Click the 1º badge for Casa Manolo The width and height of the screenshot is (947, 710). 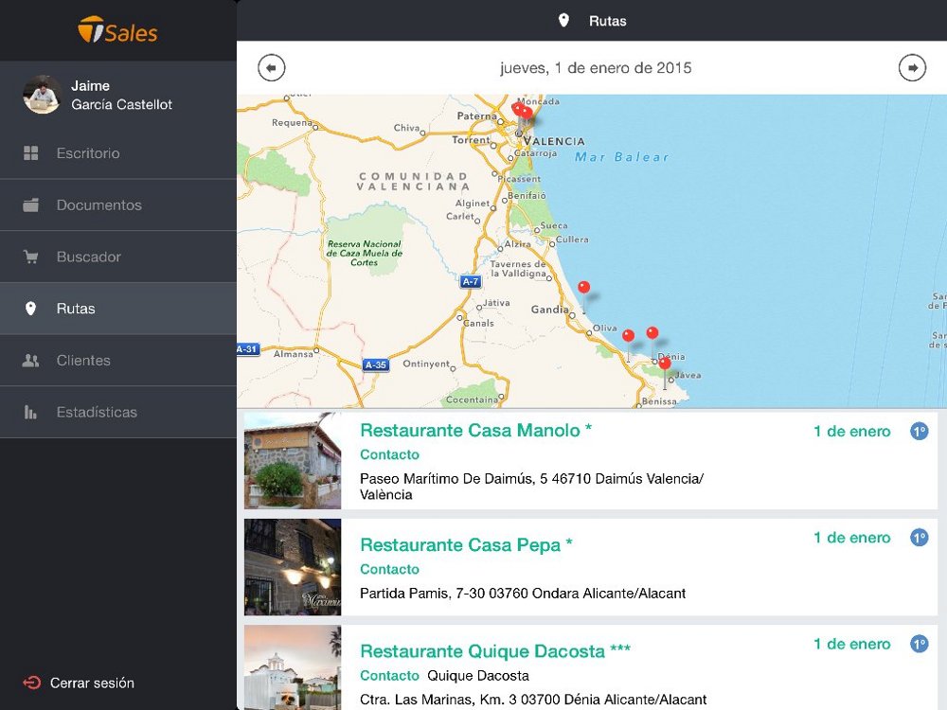[920, 431]
